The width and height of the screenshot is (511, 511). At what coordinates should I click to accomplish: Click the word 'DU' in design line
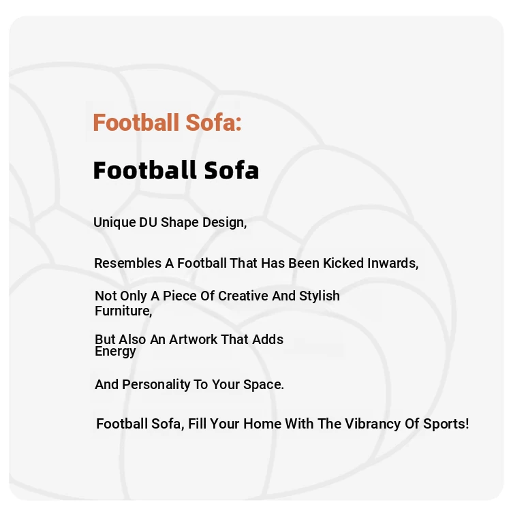(x=149, y=223)
